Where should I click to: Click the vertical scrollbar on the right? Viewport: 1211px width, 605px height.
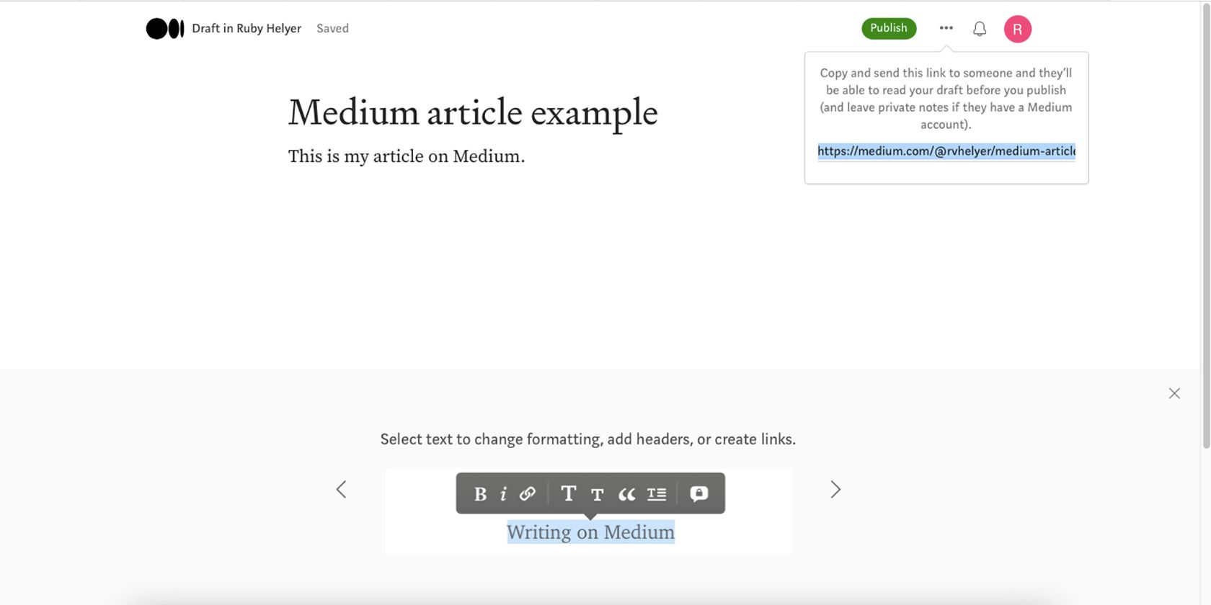pyautogui.click(x=1206, y=225)
